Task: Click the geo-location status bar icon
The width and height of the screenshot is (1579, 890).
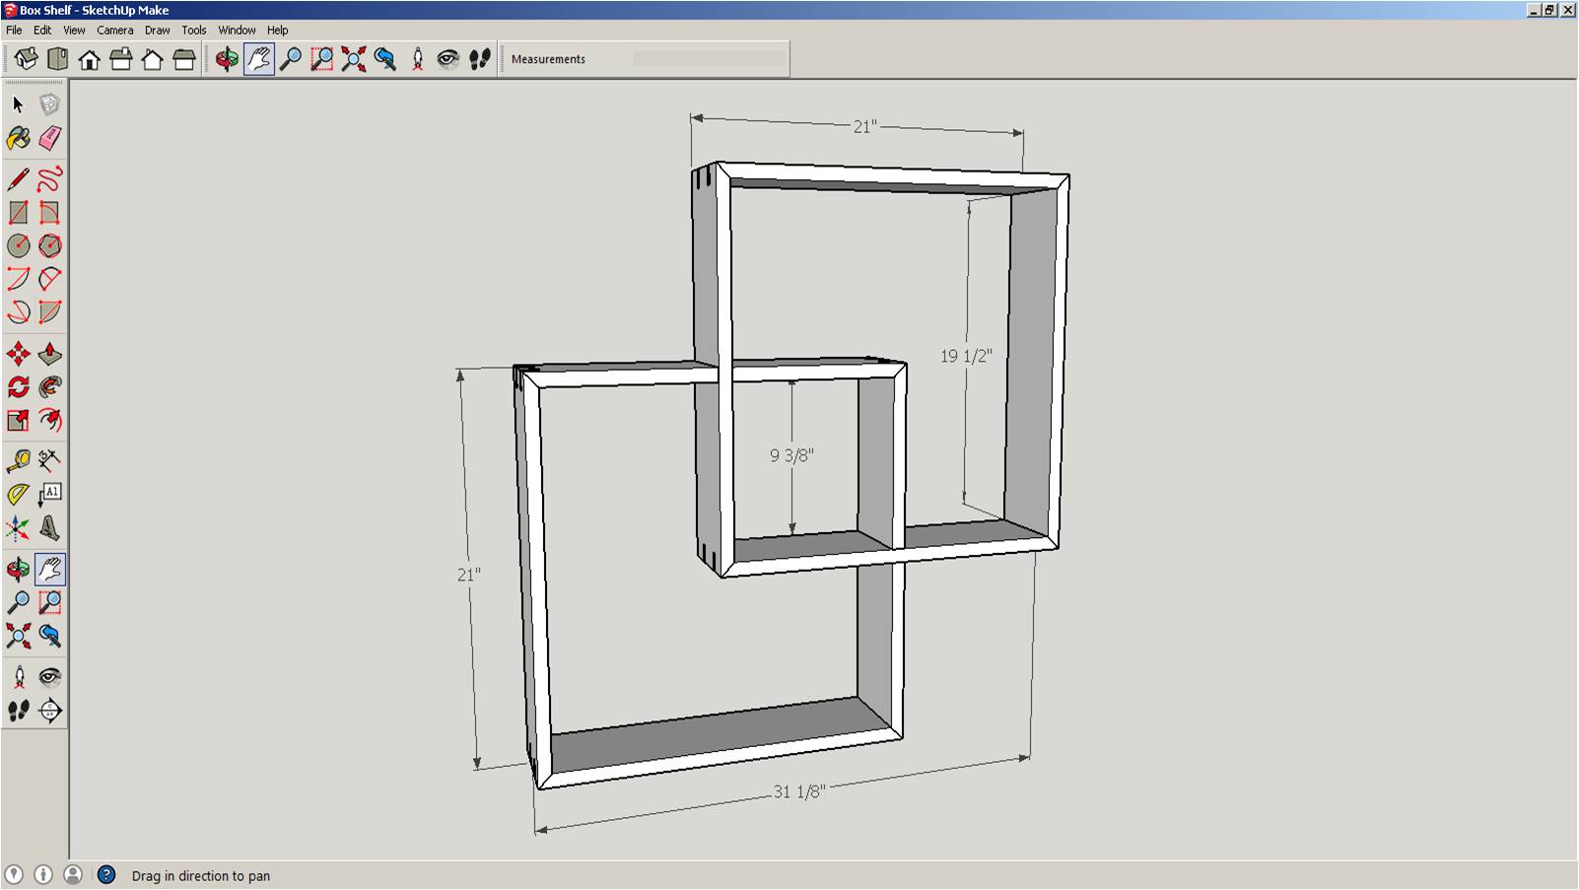Action: click(14, 875)
